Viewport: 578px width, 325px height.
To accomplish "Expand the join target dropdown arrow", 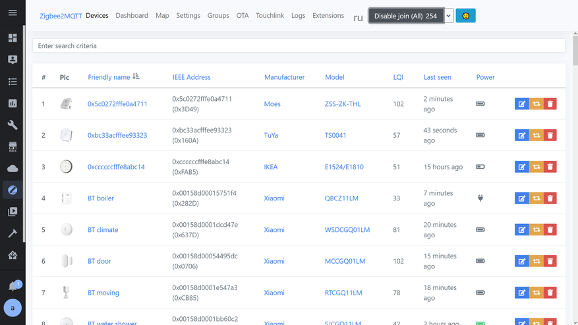I will (x=449, y=16).
